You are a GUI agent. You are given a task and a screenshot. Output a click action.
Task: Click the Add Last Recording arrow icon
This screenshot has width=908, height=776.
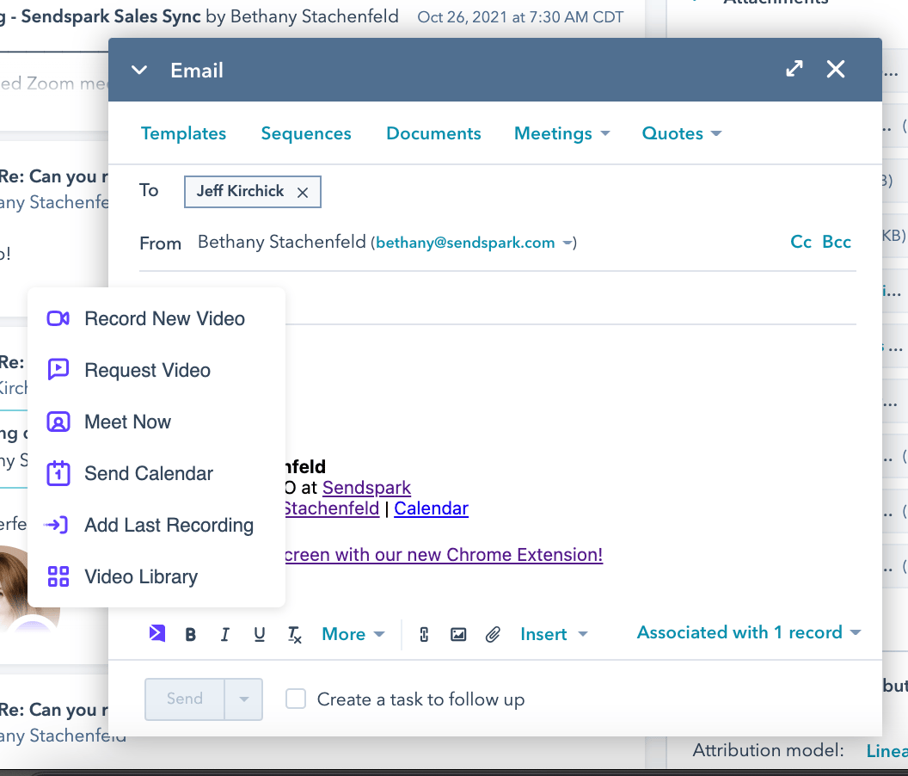click(x=57, y=525)
